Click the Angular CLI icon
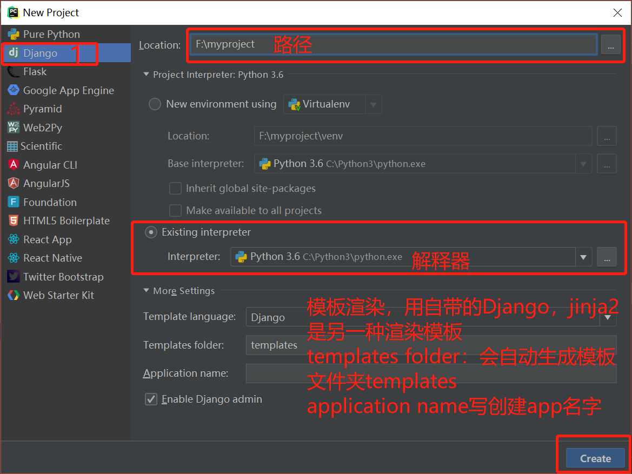632x474 pixels. 14,165
